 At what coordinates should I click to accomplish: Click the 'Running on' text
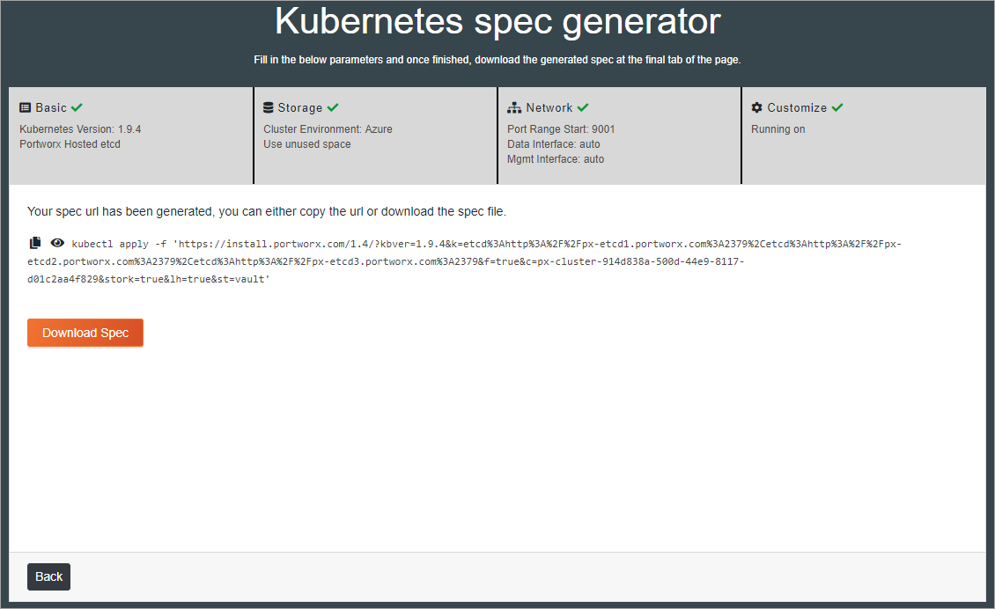[778, 129]
